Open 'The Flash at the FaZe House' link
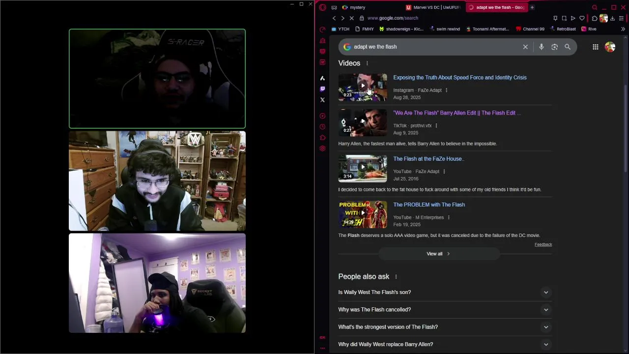Screen dimensions: 629x354 [429, 159]
